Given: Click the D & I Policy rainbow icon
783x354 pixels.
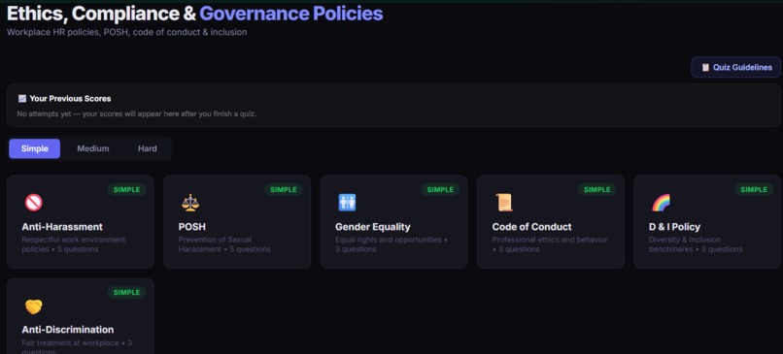Looking at the screenshot, I should (x=661, y=203).
